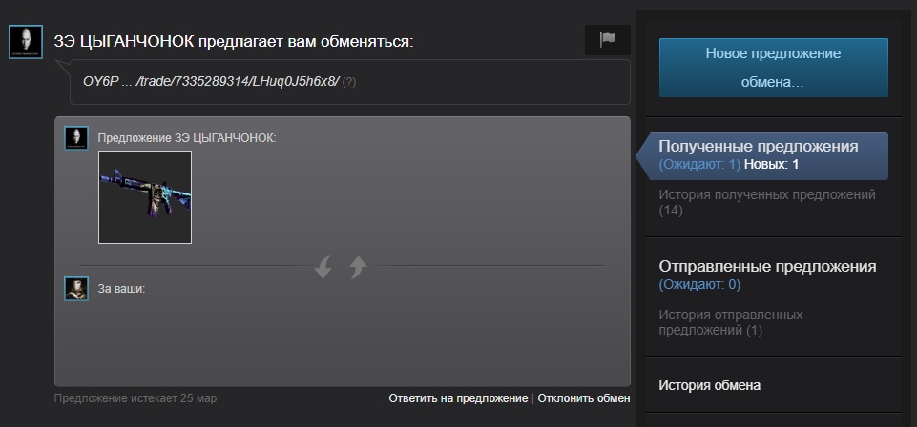Click the small avatar beside Предложение ЗЭ ЦЫГАНЧОНОК
This screenshot has width=917, height=427.
(x=76, y=138)
